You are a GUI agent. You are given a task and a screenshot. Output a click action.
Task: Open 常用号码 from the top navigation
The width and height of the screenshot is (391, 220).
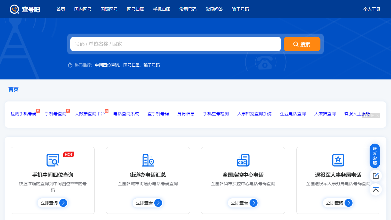[188, 9]
